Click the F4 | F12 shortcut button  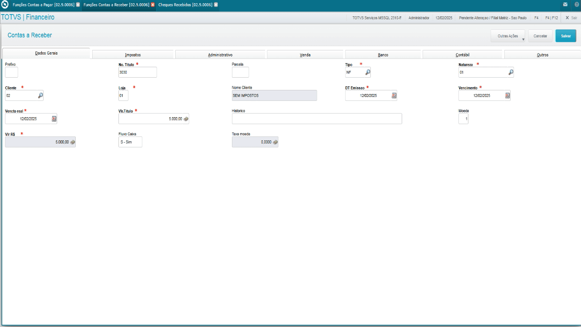click(x=551, y=18)
